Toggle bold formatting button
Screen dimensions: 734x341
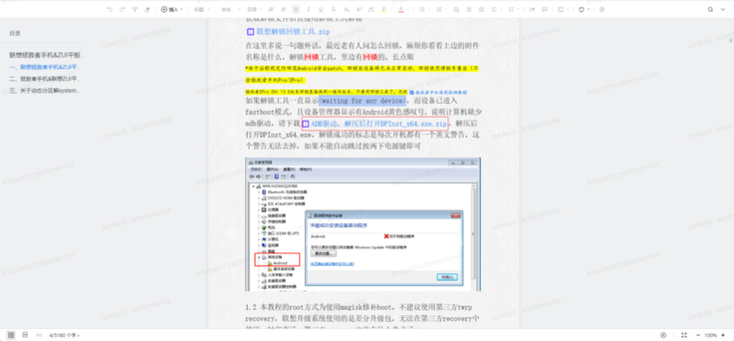pos(296,9)
